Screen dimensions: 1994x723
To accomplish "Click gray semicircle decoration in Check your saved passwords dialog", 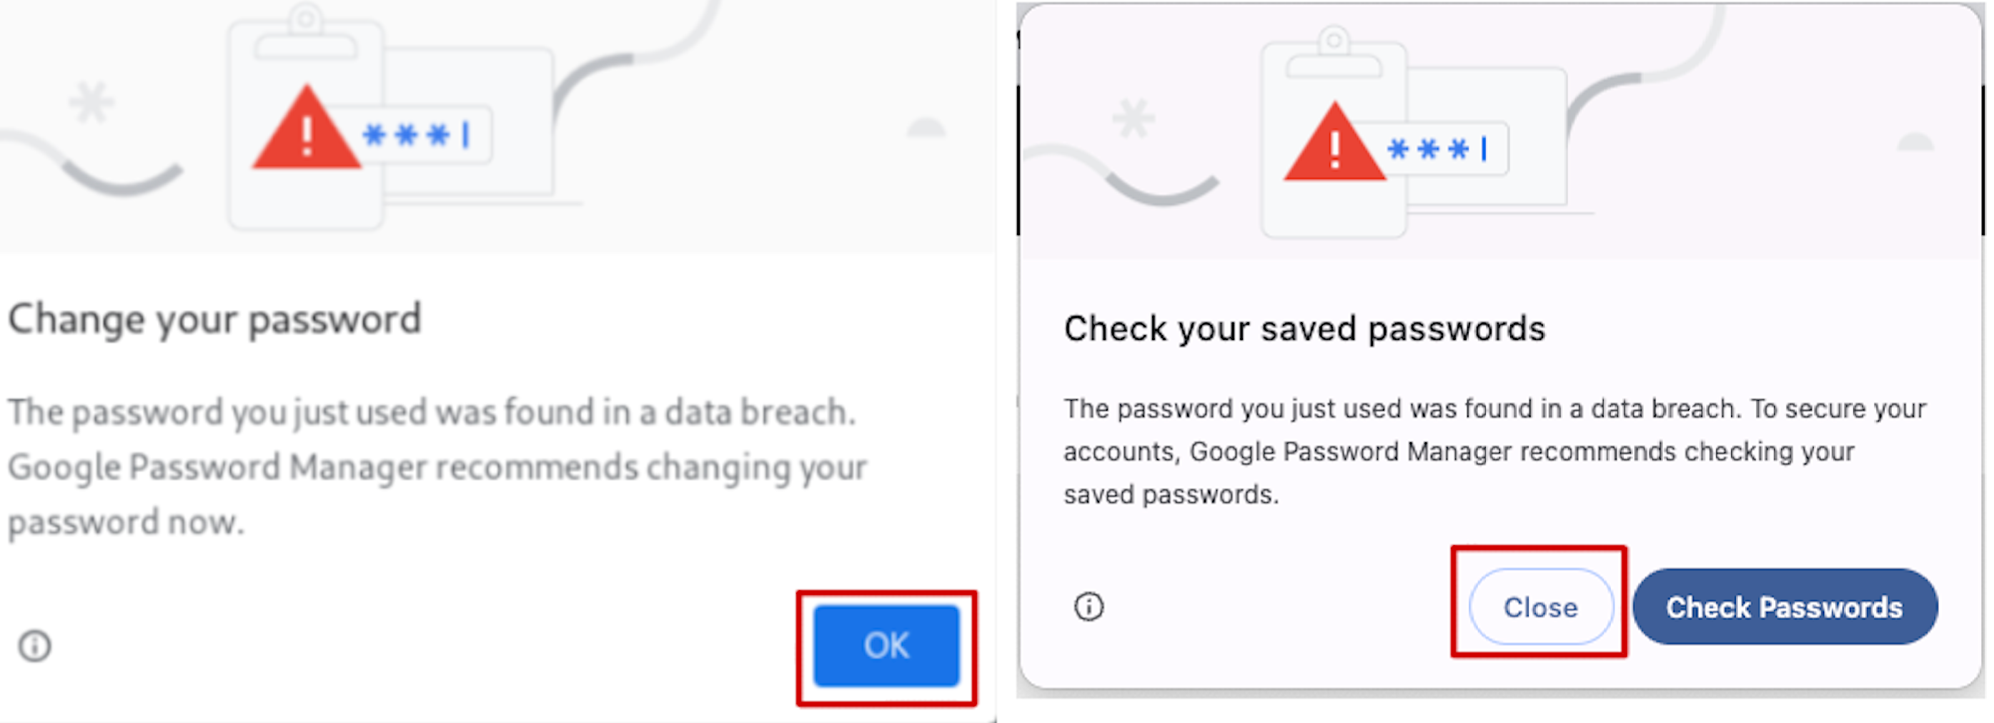I will pyautogui.click(x=1915, y=142).
